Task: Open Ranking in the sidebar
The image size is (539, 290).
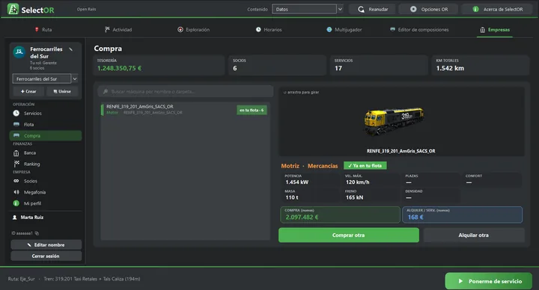Action: tap(46, 164)
